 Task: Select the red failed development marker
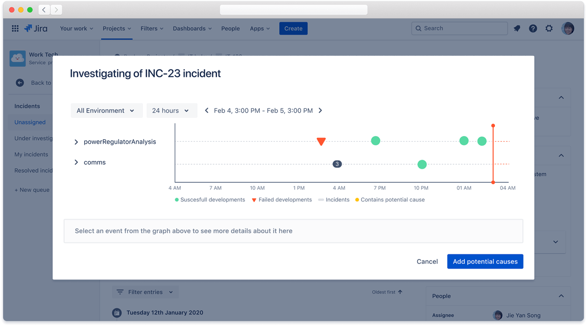pos(321,141)
